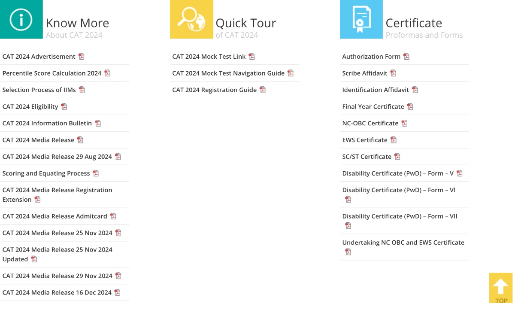Click the TOP arrow button
The width and height of the screenshot is (515, 309).
(x=501, y=288)
